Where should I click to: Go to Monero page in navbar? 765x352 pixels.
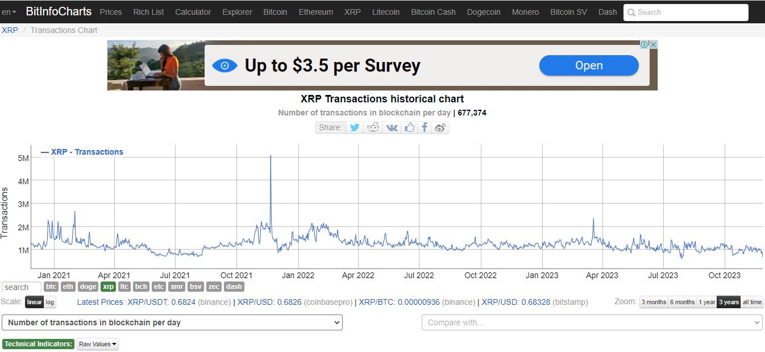pos(525,12)
